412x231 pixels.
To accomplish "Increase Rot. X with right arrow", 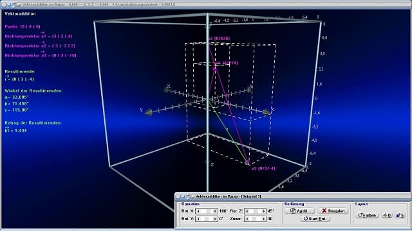I will pos(214,211).
